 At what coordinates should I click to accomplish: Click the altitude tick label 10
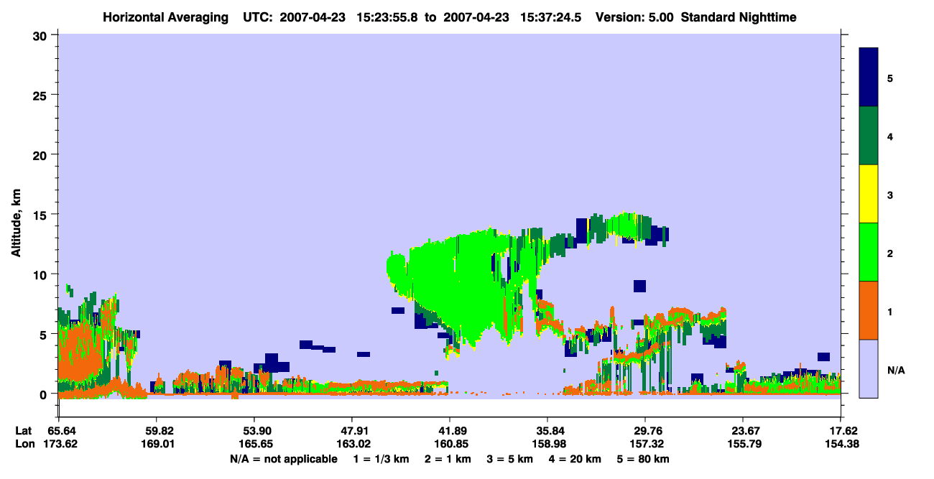pyautogui.click(x=41, y=274)
